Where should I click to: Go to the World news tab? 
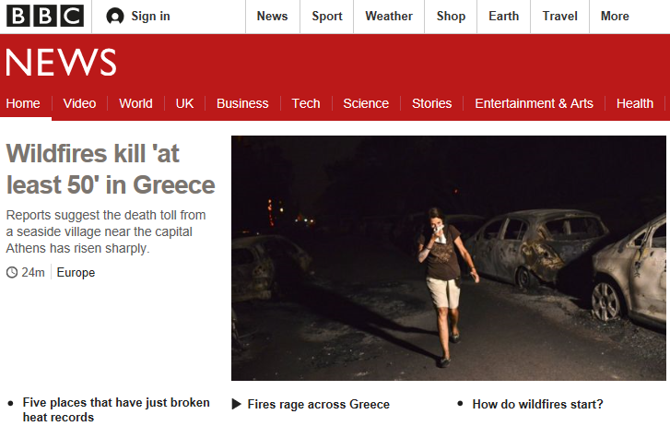[135, 103]
